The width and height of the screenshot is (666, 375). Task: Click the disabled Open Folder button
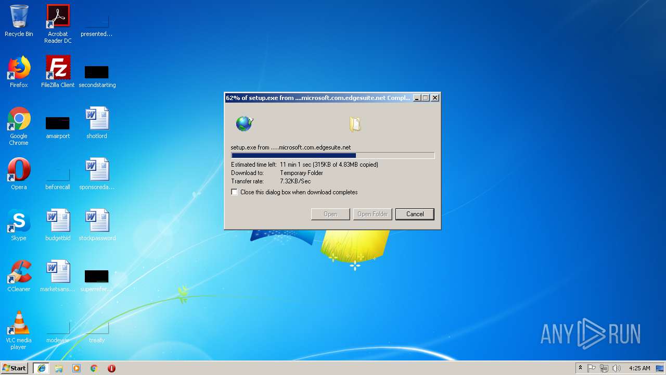[373, 214]
